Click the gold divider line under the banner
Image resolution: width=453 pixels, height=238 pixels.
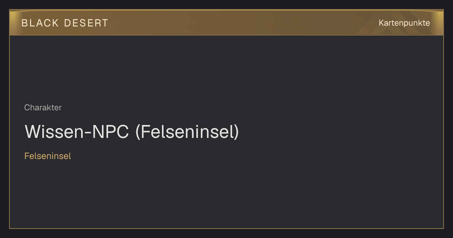(226, 35)
